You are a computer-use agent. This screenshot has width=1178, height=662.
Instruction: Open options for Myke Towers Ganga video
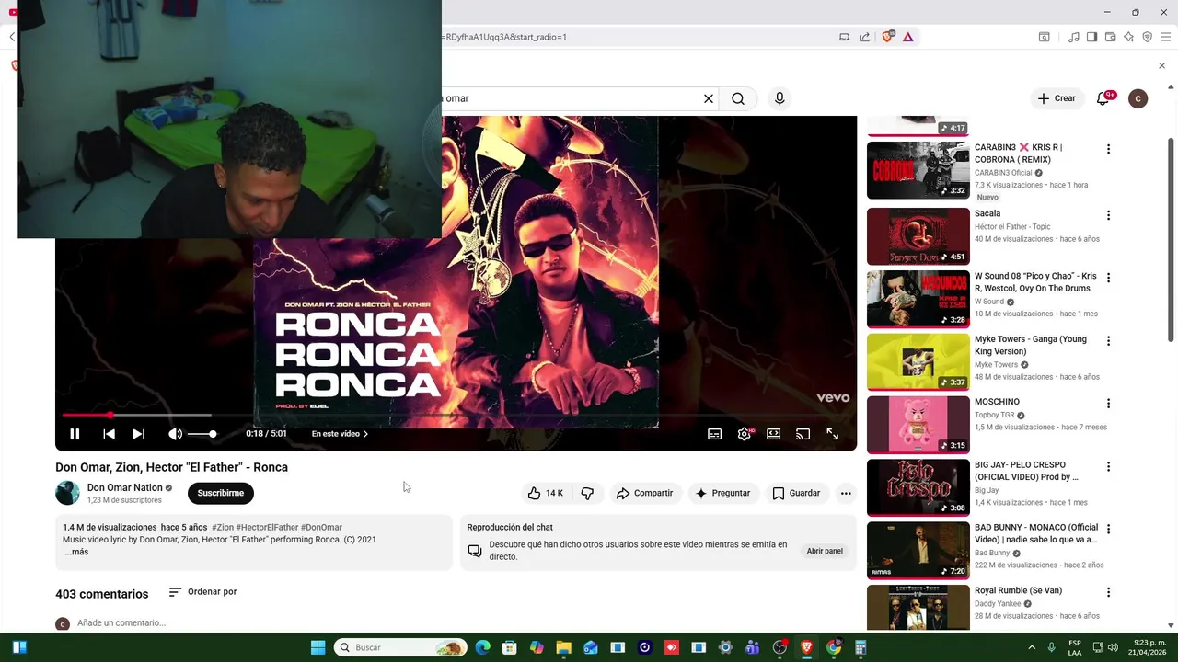click(1108, 341)
